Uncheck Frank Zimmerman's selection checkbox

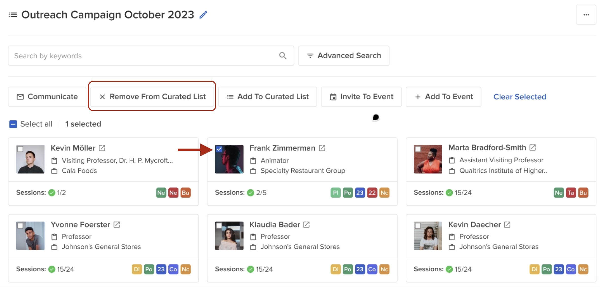(x=219, y=149)
